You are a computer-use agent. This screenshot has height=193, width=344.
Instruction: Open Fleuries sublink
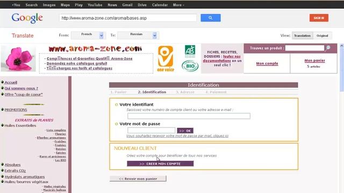[x=61, y=134]
